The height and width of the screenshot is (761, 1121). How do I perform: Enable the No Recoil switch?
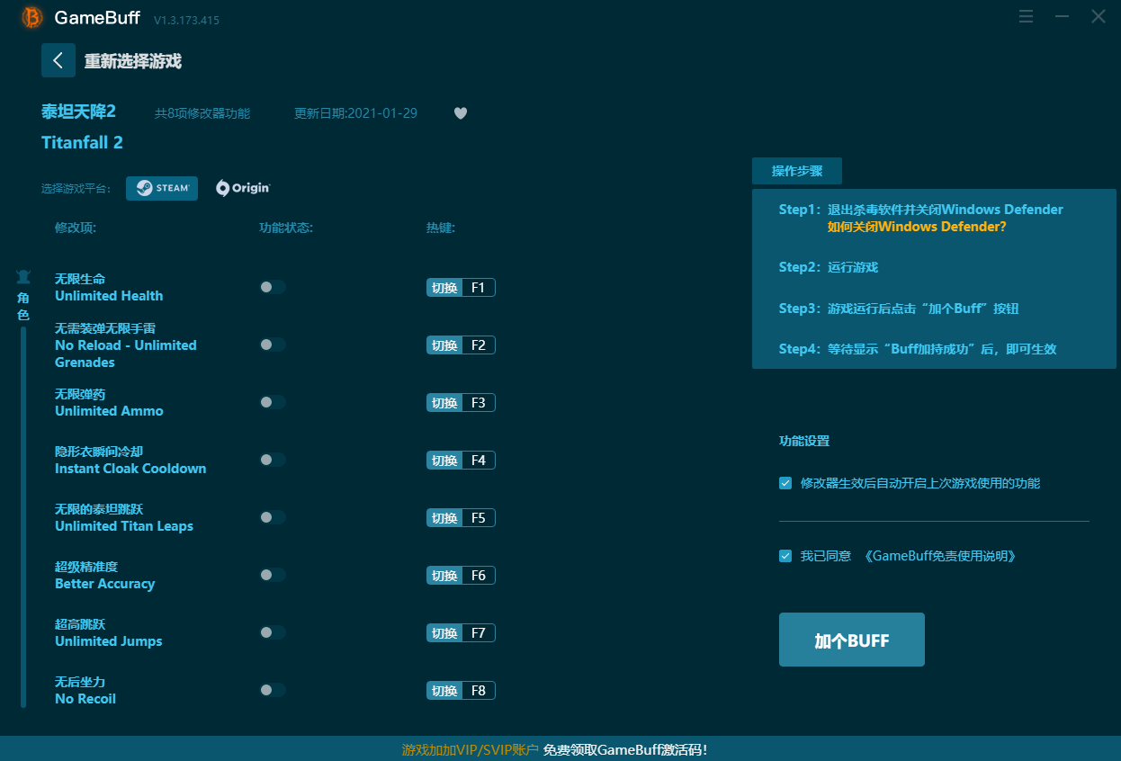tap(273, 690)
